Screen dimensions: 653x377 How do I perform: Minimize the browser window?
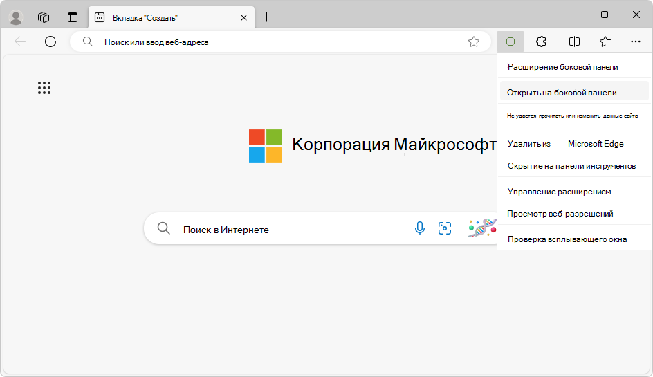(x=573, y=15)
